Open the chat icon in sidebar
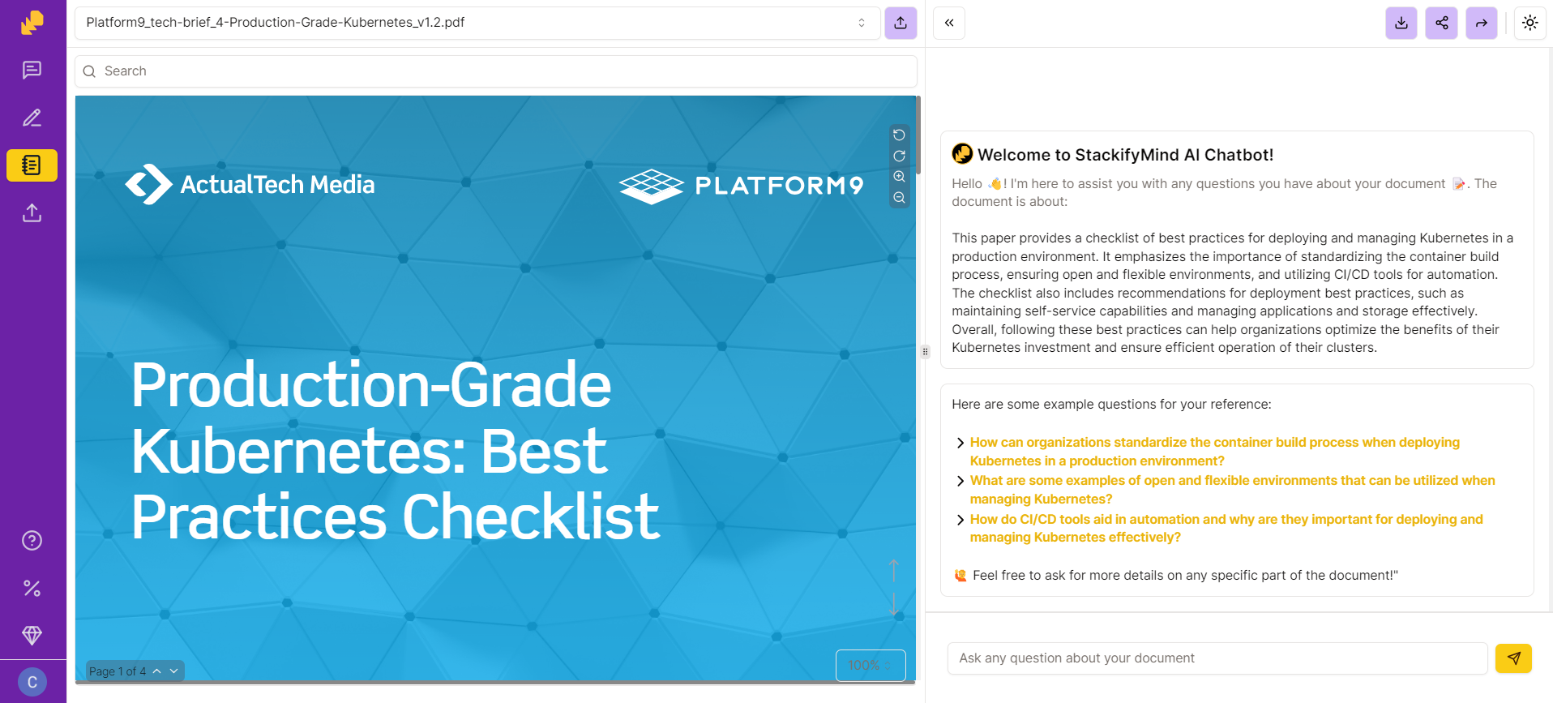The image size is (1553, 703). point(32,71)
